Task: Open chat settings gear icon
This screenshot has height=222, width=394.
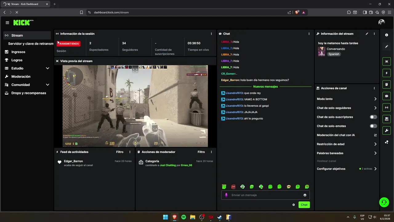Action: pyautogui.click(x=294, y=205)
